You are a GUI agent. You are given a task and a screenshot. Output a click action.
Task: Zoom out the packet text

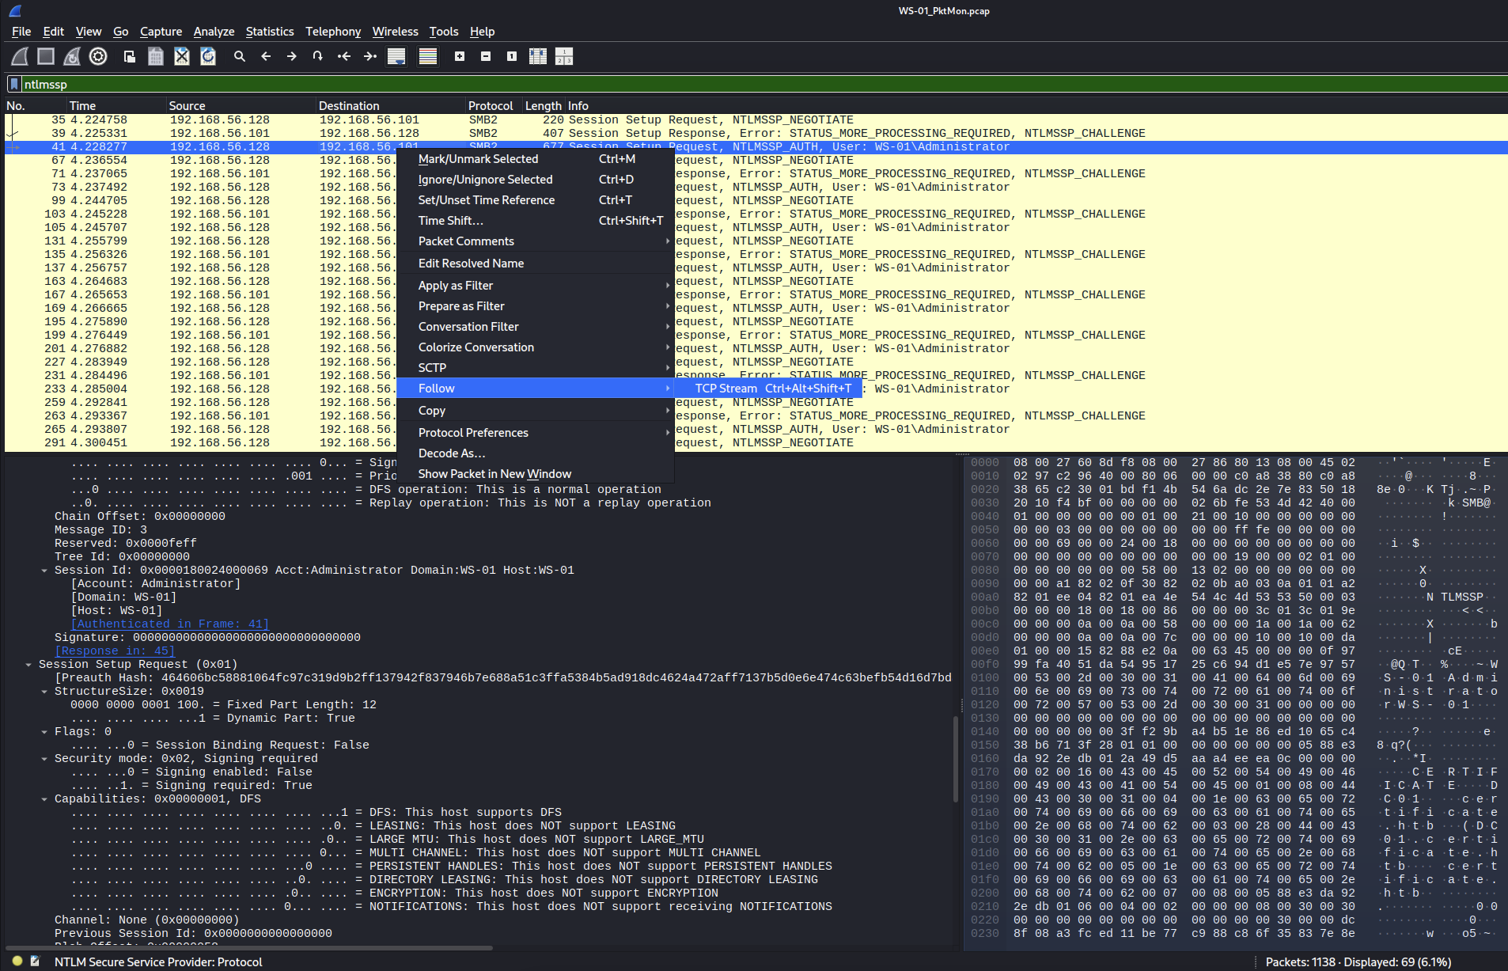[486, 56]
